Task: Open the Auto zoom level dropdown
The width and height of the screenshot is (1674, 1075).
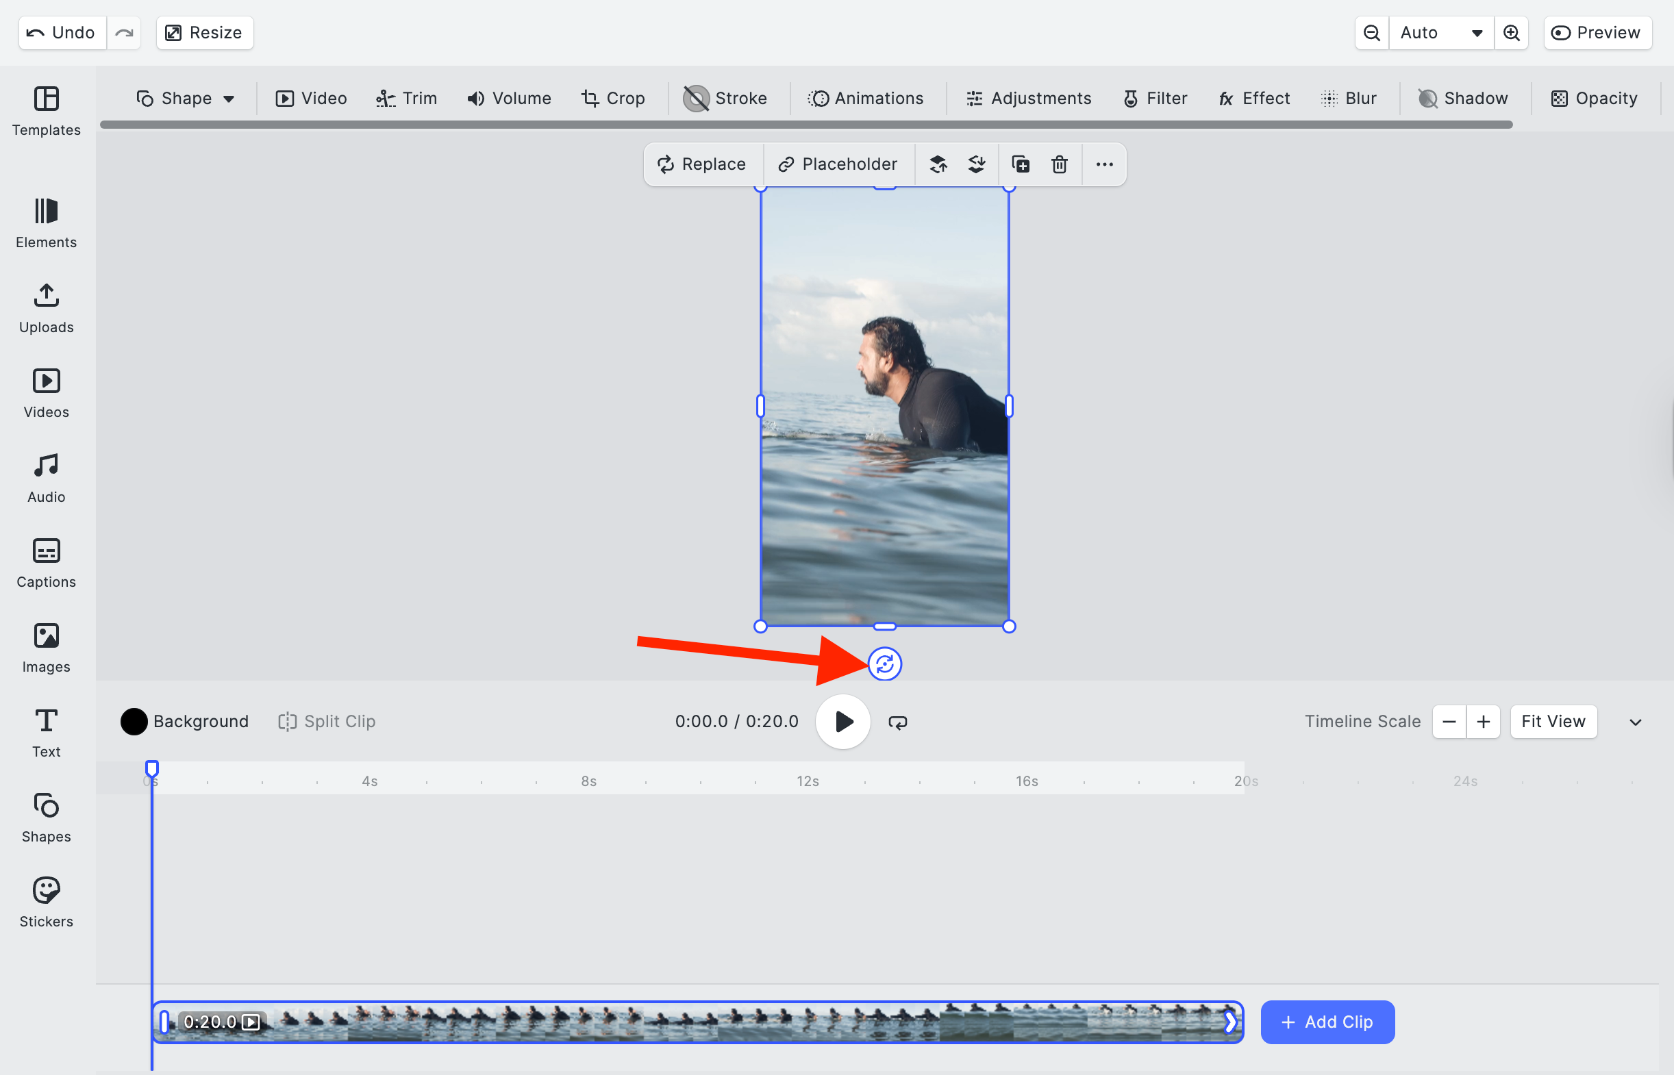Action: (x=1441, y=32)
